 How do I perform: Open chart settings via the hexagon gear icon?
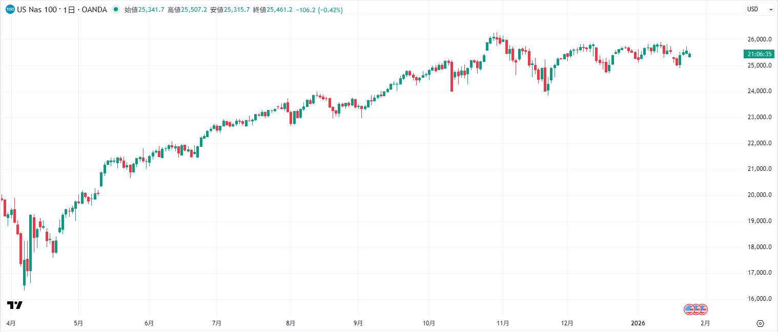(759, 323)
